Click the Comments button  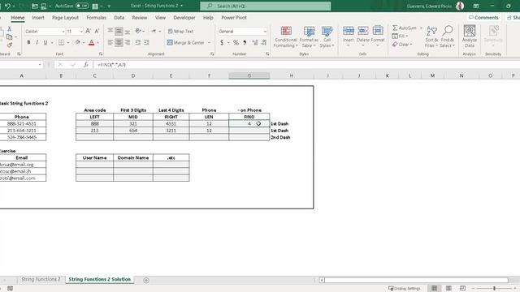[483, 18]
